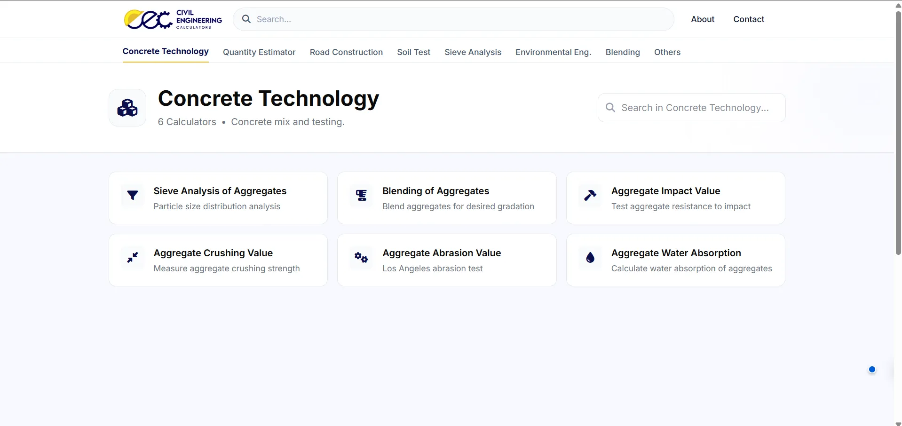
Task: Click the Blending of Aggregates card icon
Action: (x=361, y=195)
